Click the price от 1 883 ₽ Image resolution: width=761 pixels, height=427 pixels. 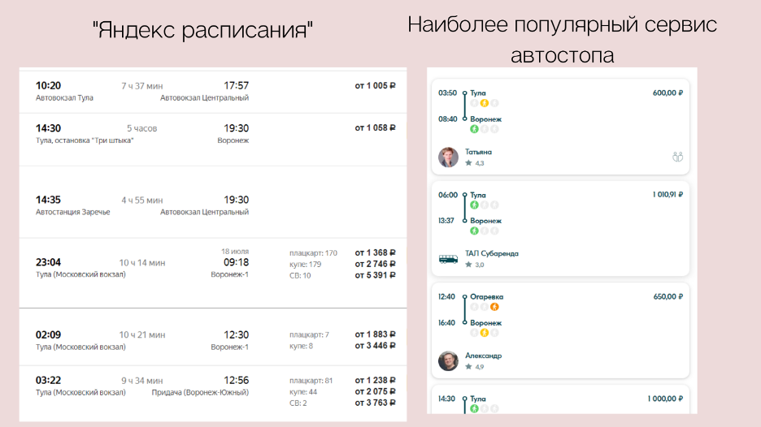[375, 334]
